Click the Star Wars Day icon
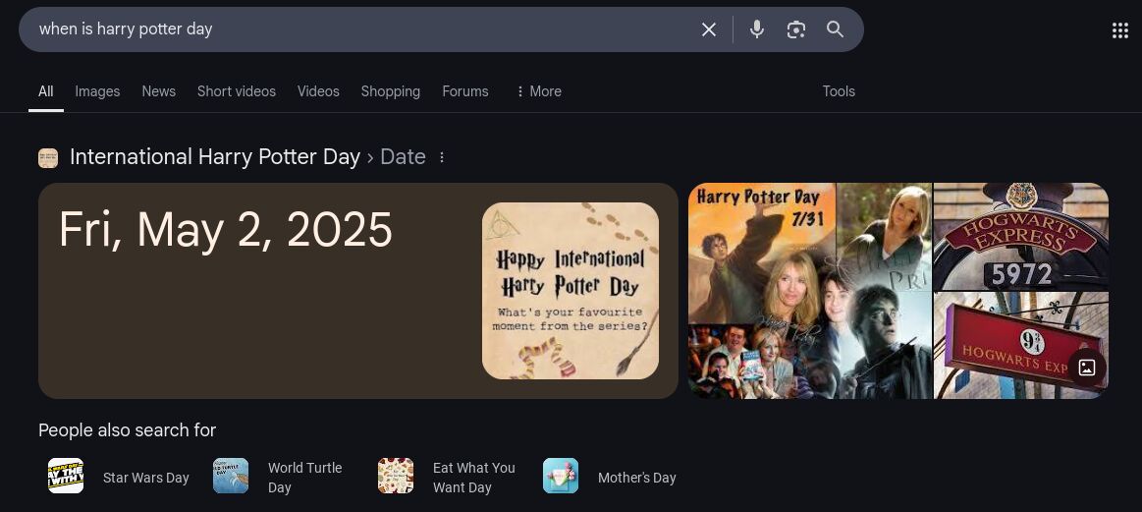The width and height of the screenshot is (1142, 512). click(x=66, y=477)
